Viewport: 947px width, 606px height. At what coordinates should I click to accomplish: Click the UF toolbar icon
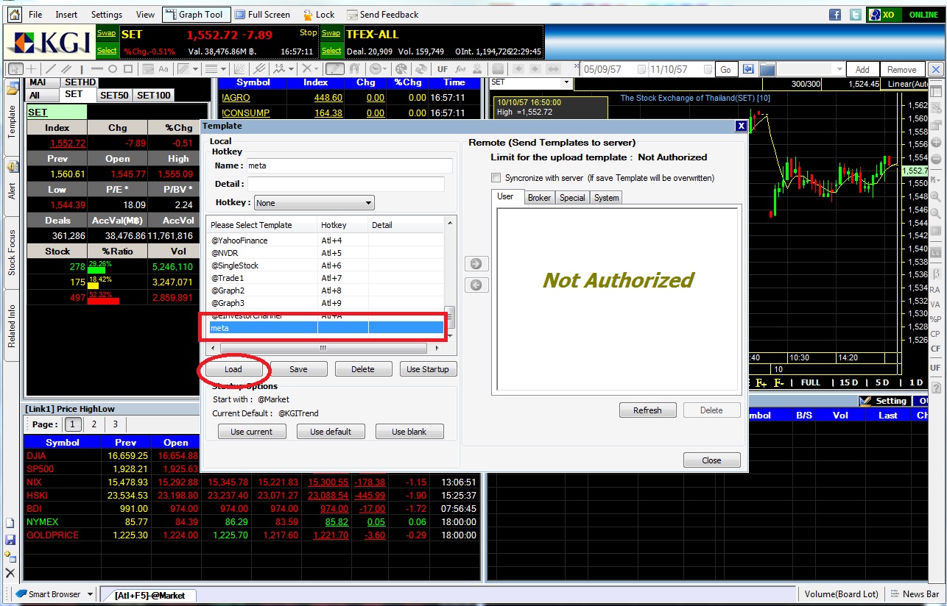443,69
